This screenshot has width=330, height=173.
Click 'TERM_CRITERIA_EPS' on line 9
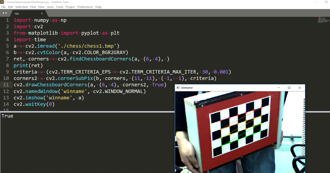click(86, 72)
